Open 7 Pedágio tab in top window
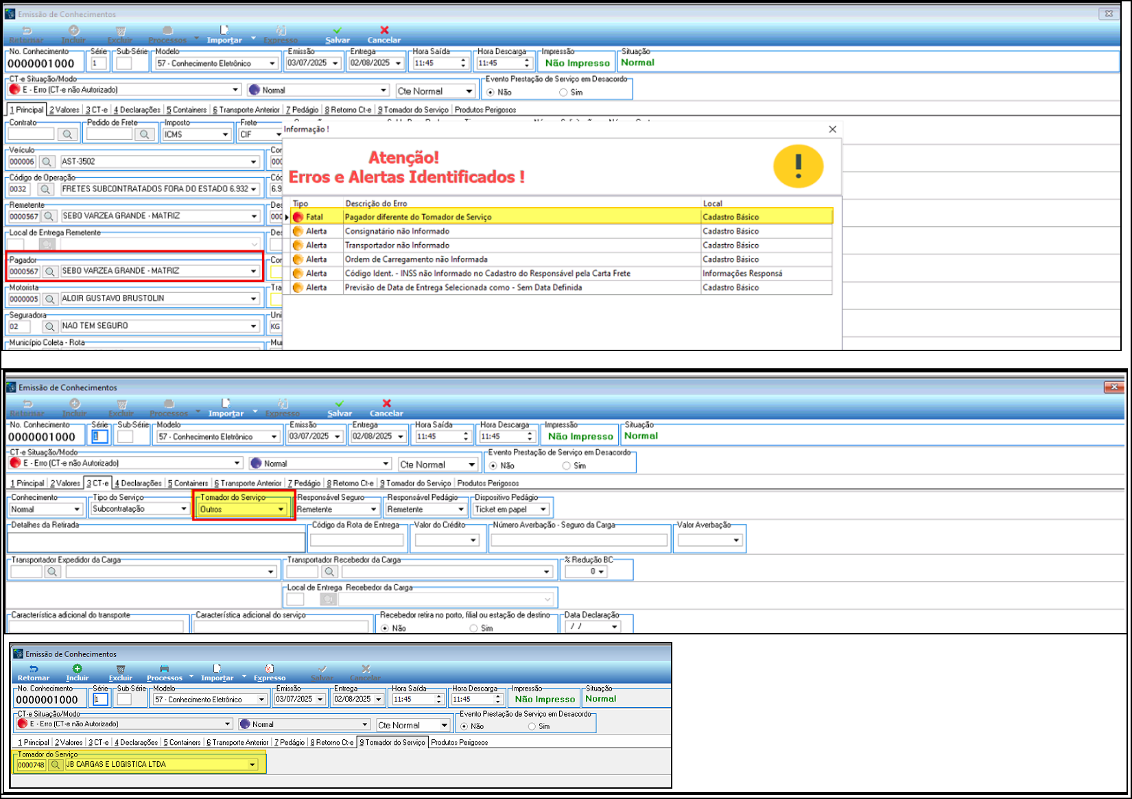1132x799 pixels. (x=303, y=110)
